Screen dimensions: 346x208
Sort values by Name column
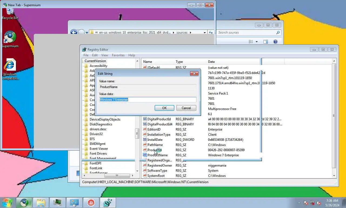pyautogui.click(x=157, y=62)
